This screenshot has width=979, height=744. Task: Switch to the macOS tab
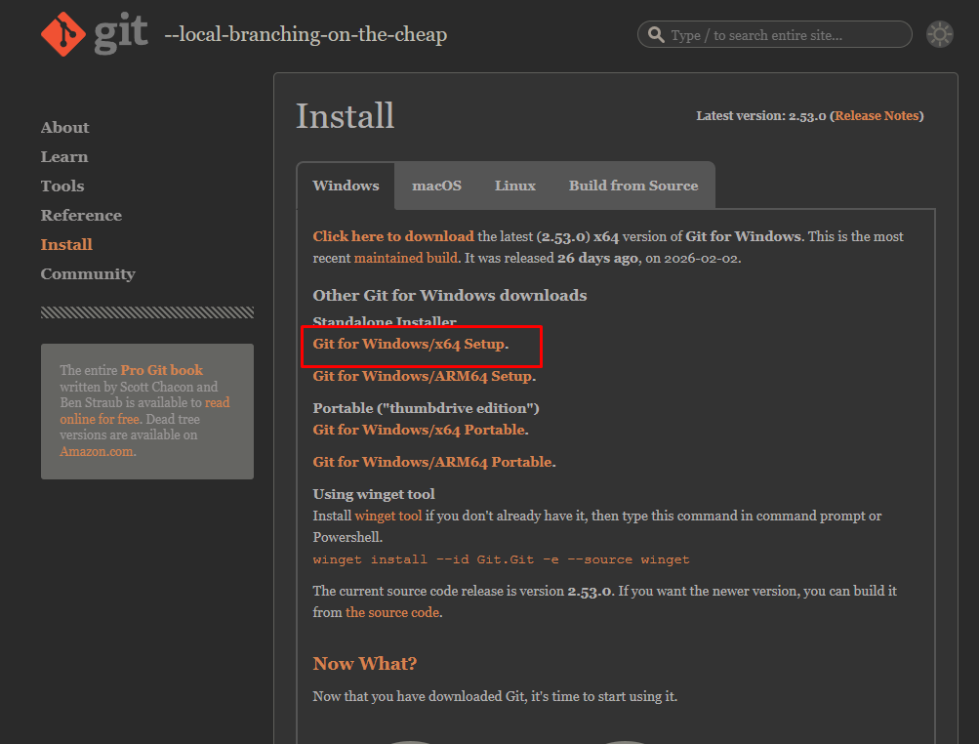pyautogui.click(x=436, y=186)
